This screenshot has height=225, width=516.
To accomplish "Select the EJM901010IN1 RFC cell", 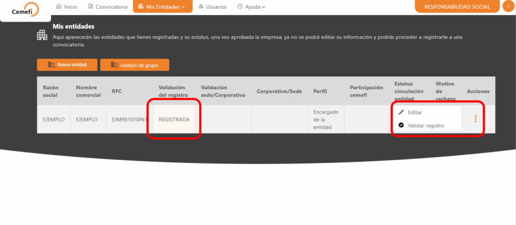I will click(x=129, y=119).
